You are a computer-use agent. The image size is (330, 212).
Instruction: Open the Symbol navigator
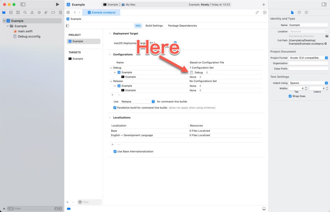(x=18, y=13)
